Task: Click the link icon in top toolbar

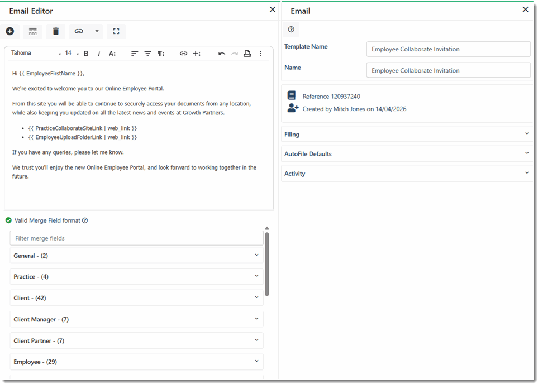Action: [x=79, y=31]
